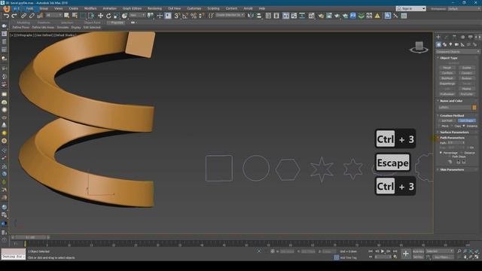
Task: Click the Define Flows ribbon button
Action: coord(21,27)
